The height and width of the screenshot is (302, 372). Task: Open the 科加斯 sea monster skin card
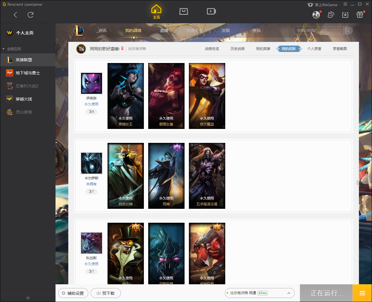166,254
